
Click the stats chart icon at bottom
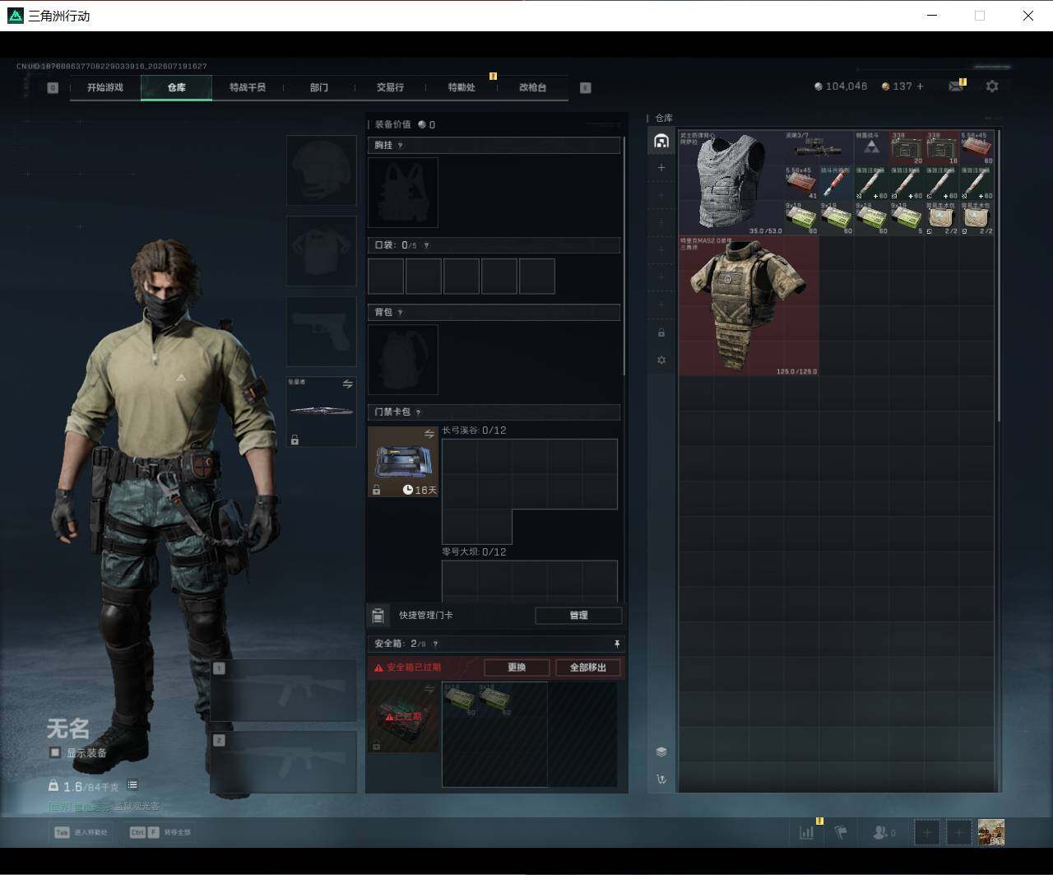806,832
